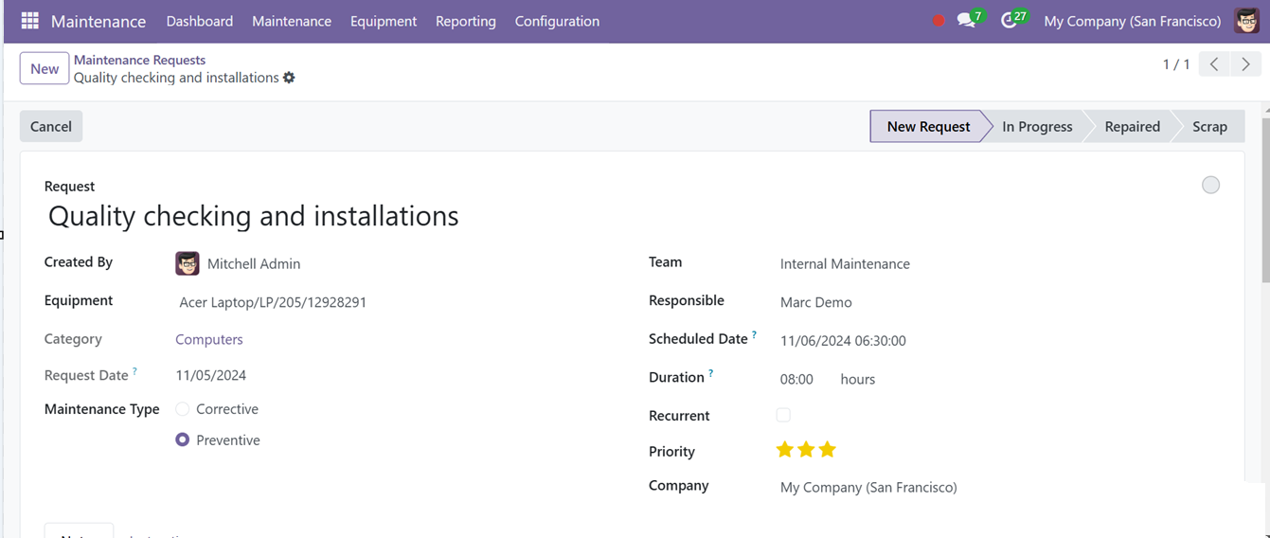Click the Maintenance app title
This screenshot has width=1270, height=538.
click(x=98, y=21)
